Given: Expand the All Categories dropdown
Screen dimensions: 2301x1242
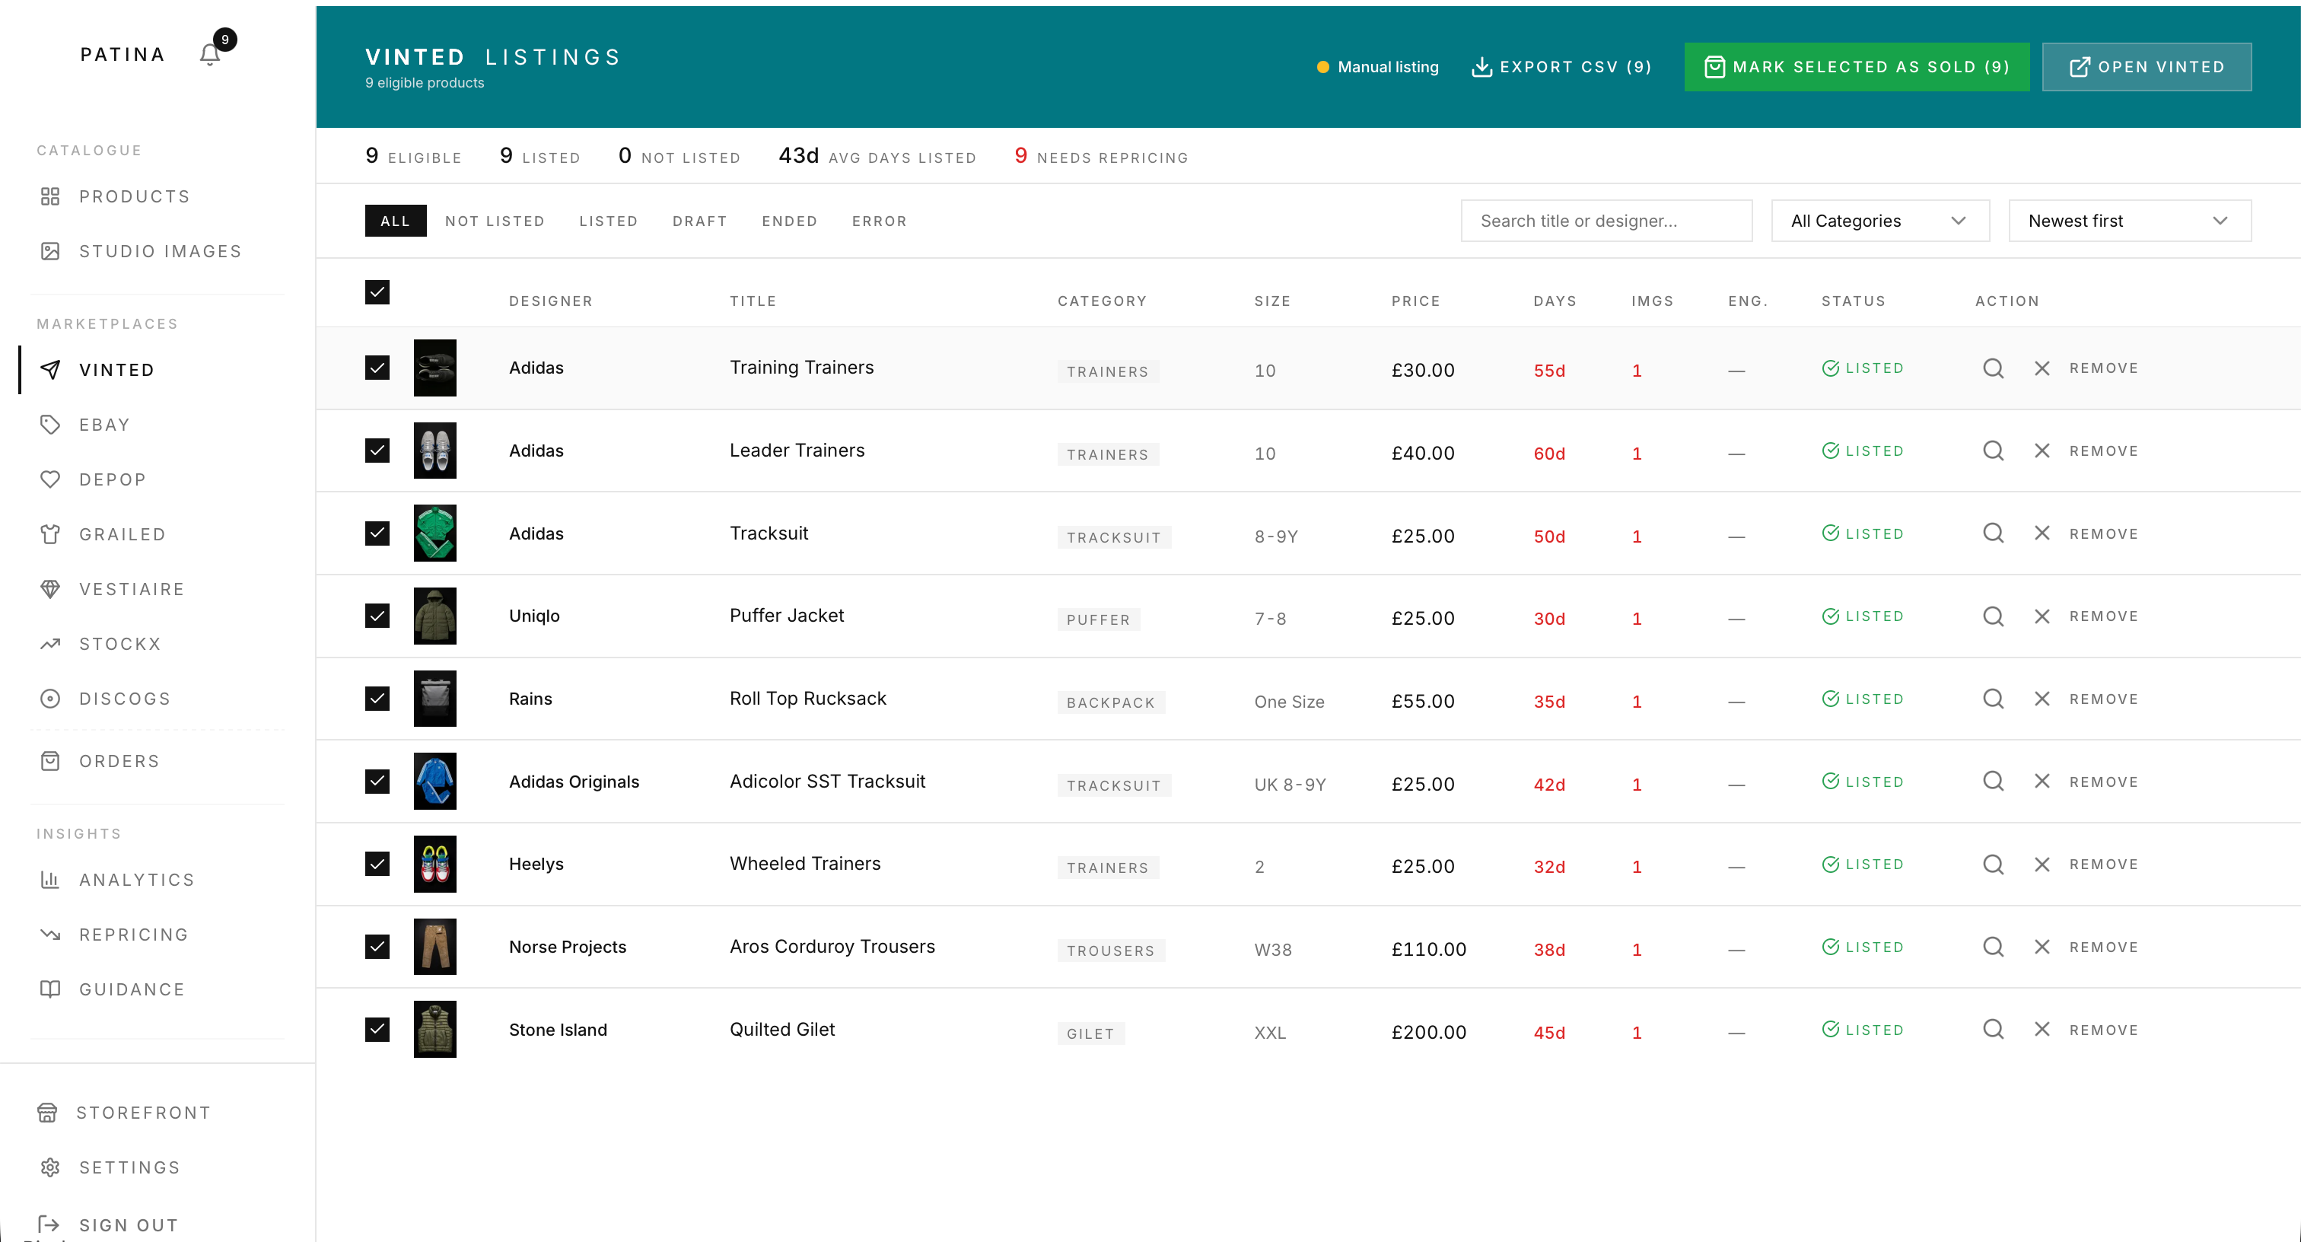Looking at the screenshot, I should point(1879,221).
